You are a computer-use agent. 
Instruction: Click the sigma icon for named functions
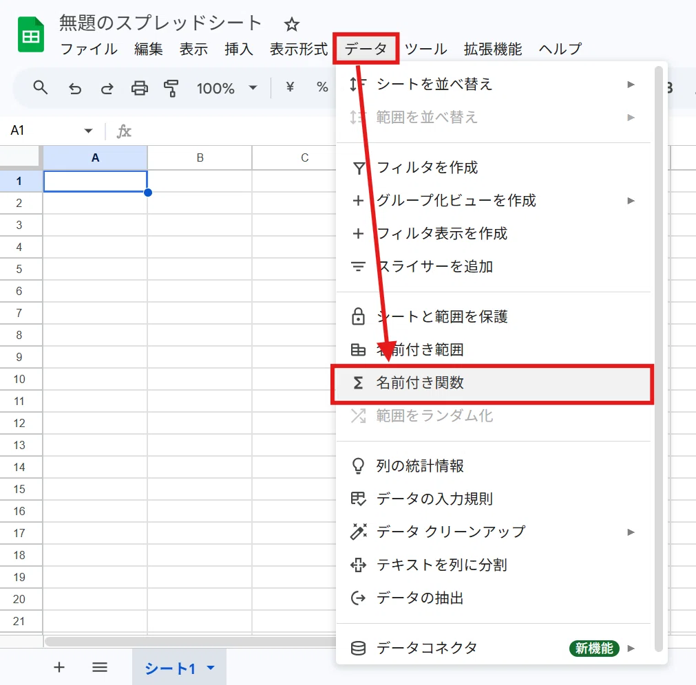[x=358, y=382]
